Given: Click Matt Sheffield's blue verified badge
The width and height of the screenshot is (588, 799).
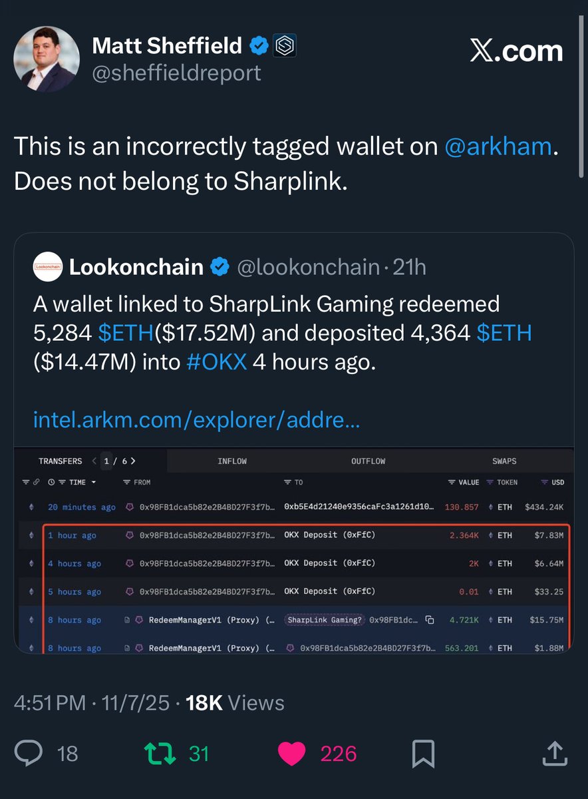Looking at the screenshot, I should coord(260,45).
